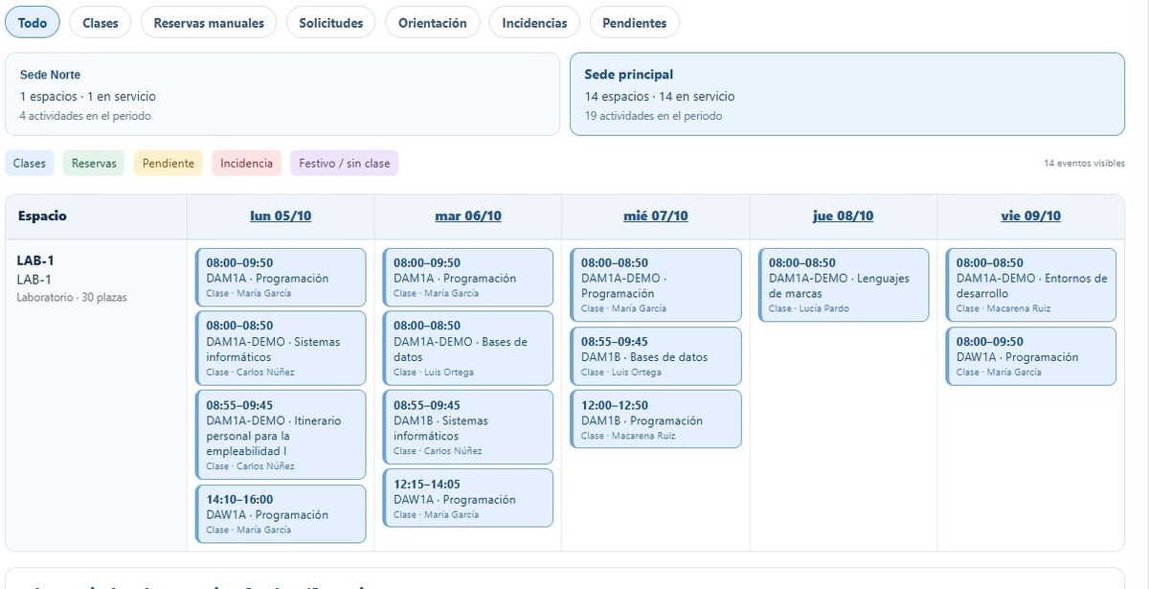Image resolution: width=1149 pixels, height=589 pixels.
Task: Open Friday 08:00–09:50 DAW1A Programación event
Action: 1031,356
